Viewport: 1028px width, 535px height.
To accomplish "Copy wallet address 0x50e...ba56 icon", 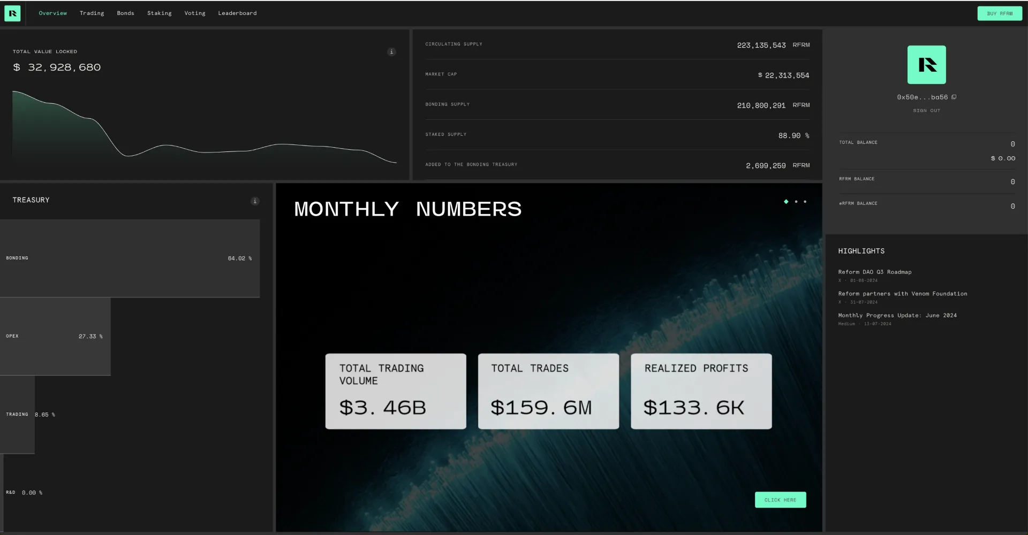I will click(954, 97).
